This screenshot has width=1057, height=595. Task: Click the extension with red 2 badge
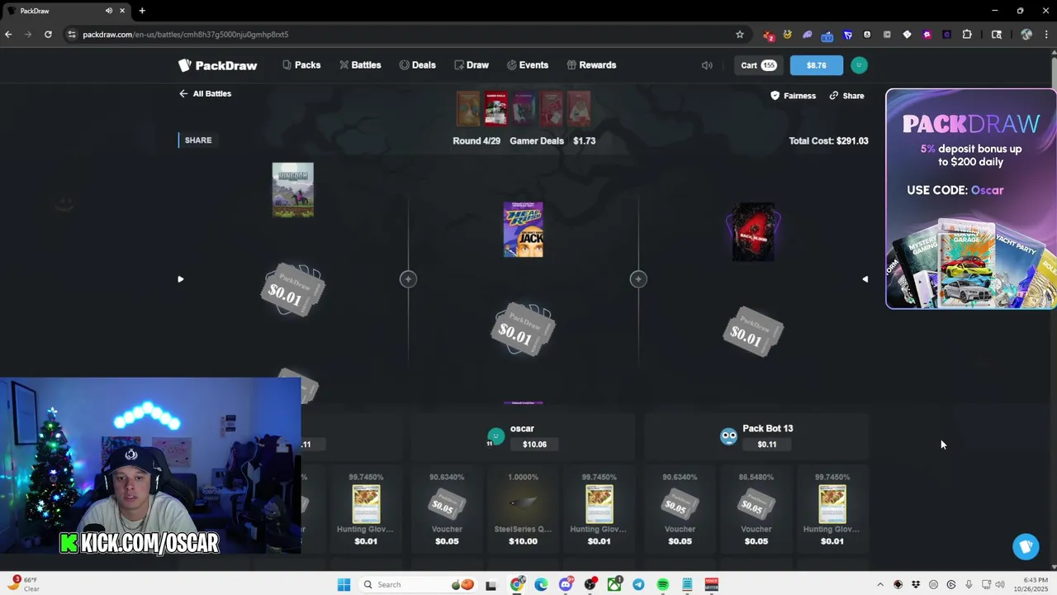(x=768, y=35)
